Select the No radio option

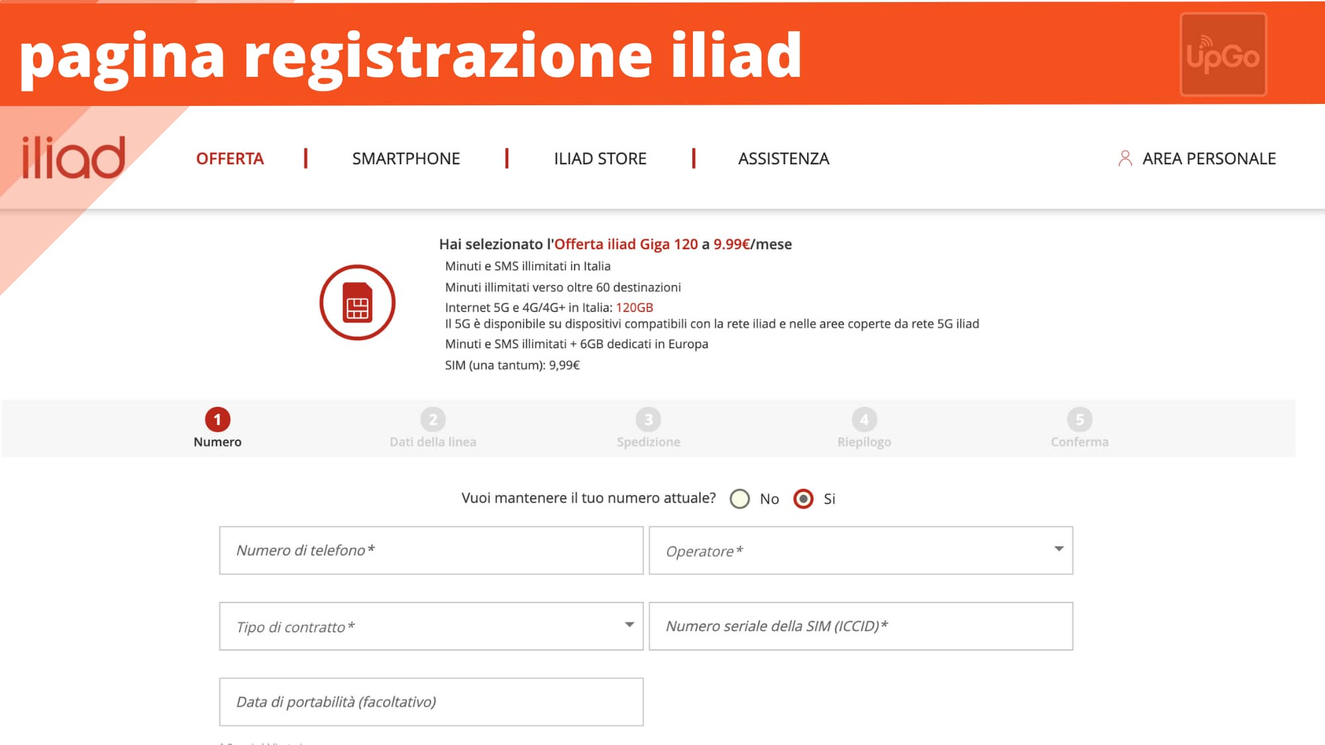pyautogui.click(x=740, y=499)
